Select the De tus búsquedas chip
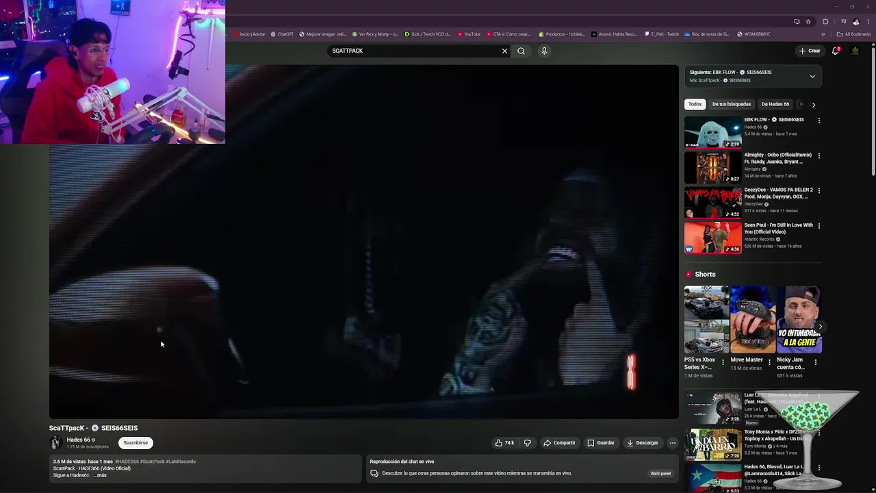 click(x=731, y=104)
